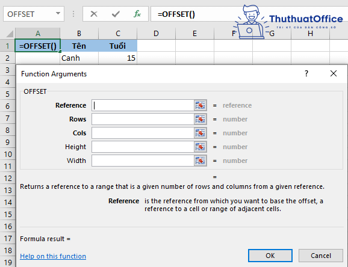Focus the Width argument field
348x267 pixels.
143,161
